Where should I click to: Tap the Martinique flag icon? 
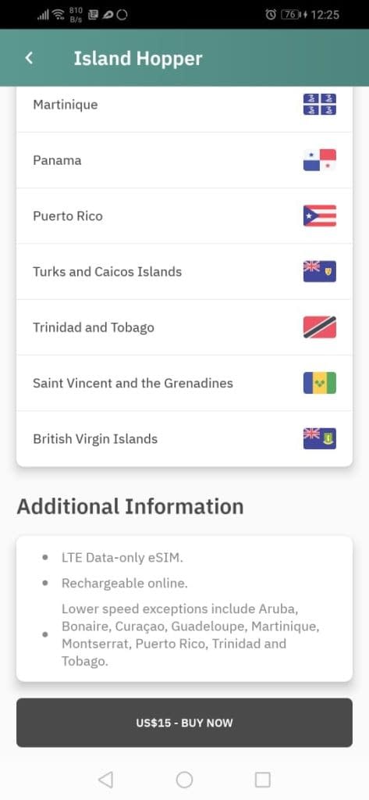click(320, 105)
